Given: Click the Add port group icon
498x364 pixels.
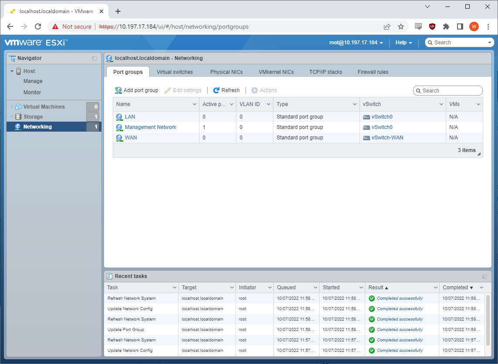Looking at the screenshot, I should (x=118, y=90).
